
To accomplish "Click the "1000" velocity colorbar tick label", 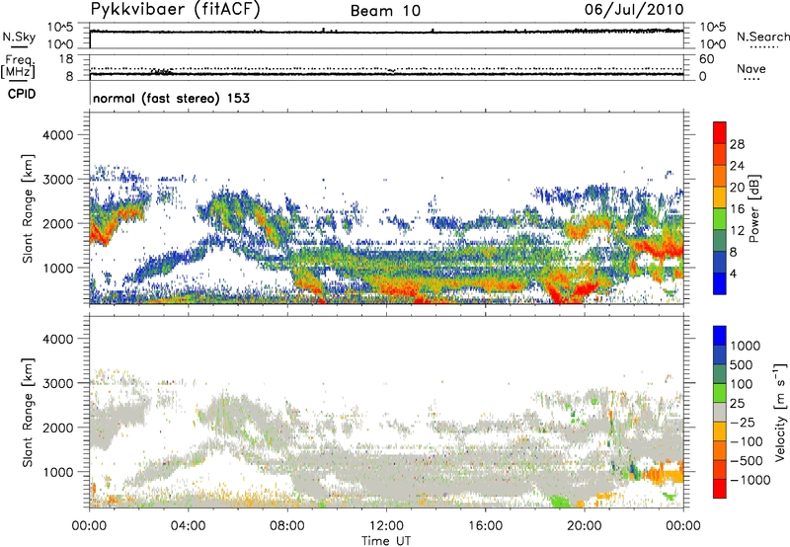I will pos(746,346).
